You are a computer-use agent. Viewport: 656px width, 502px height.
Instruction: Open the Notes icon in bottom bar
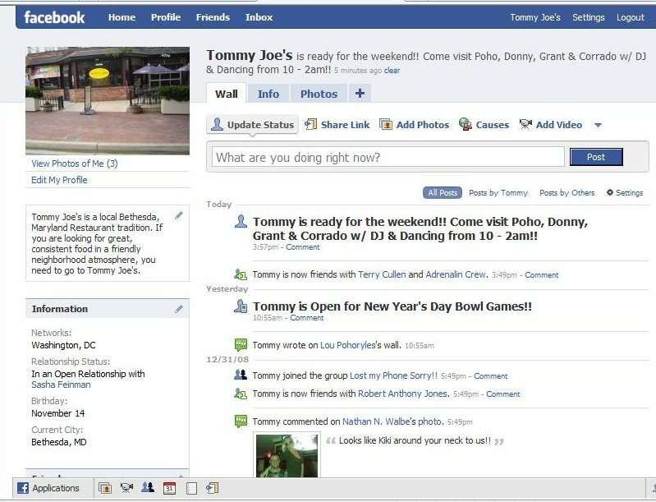[x=191, y=488]
